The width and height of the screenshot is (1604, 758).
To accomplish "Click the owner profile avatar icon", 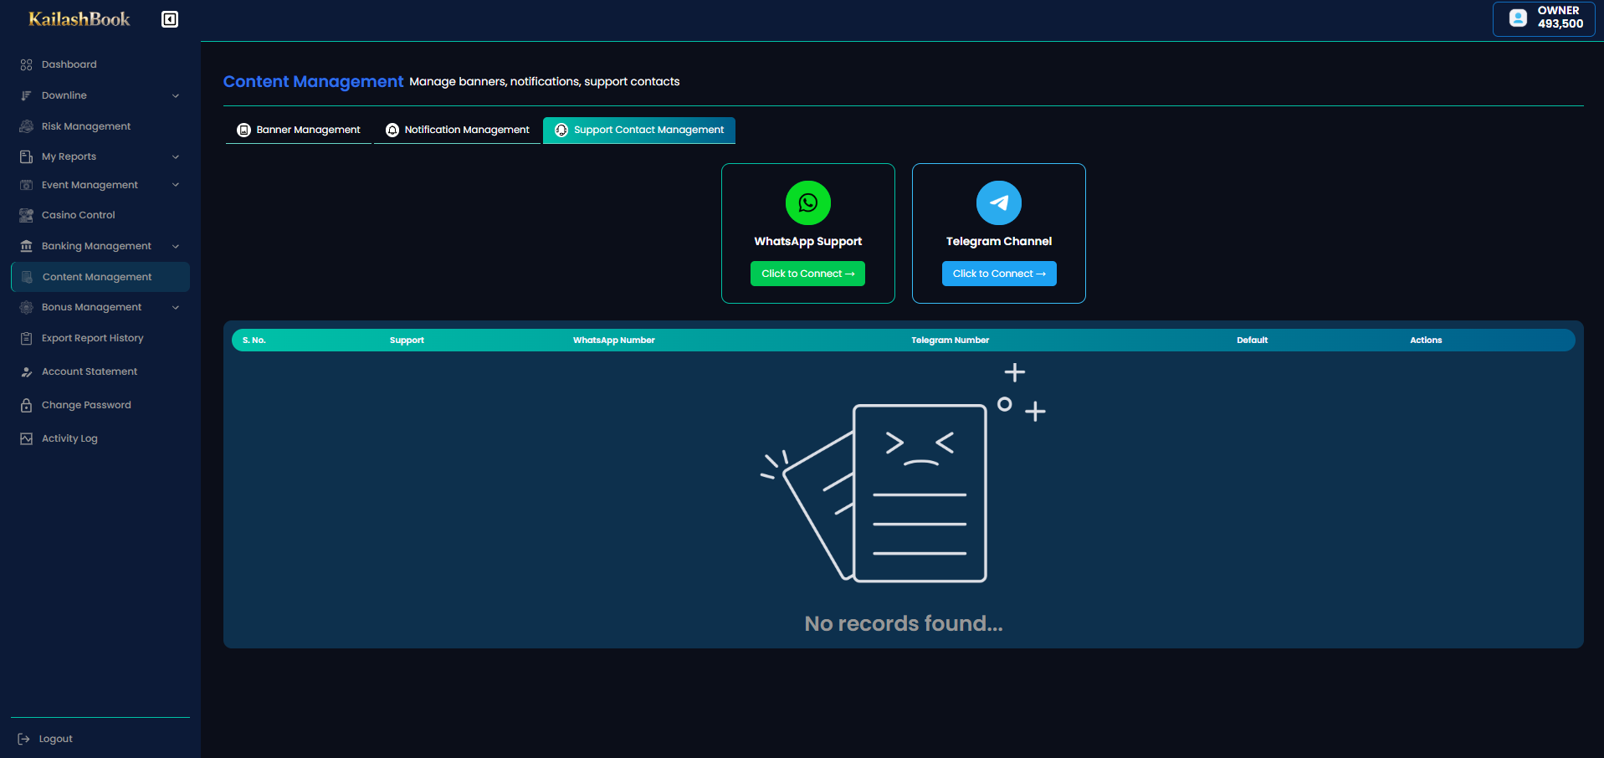I will (x=1518, y=18).
